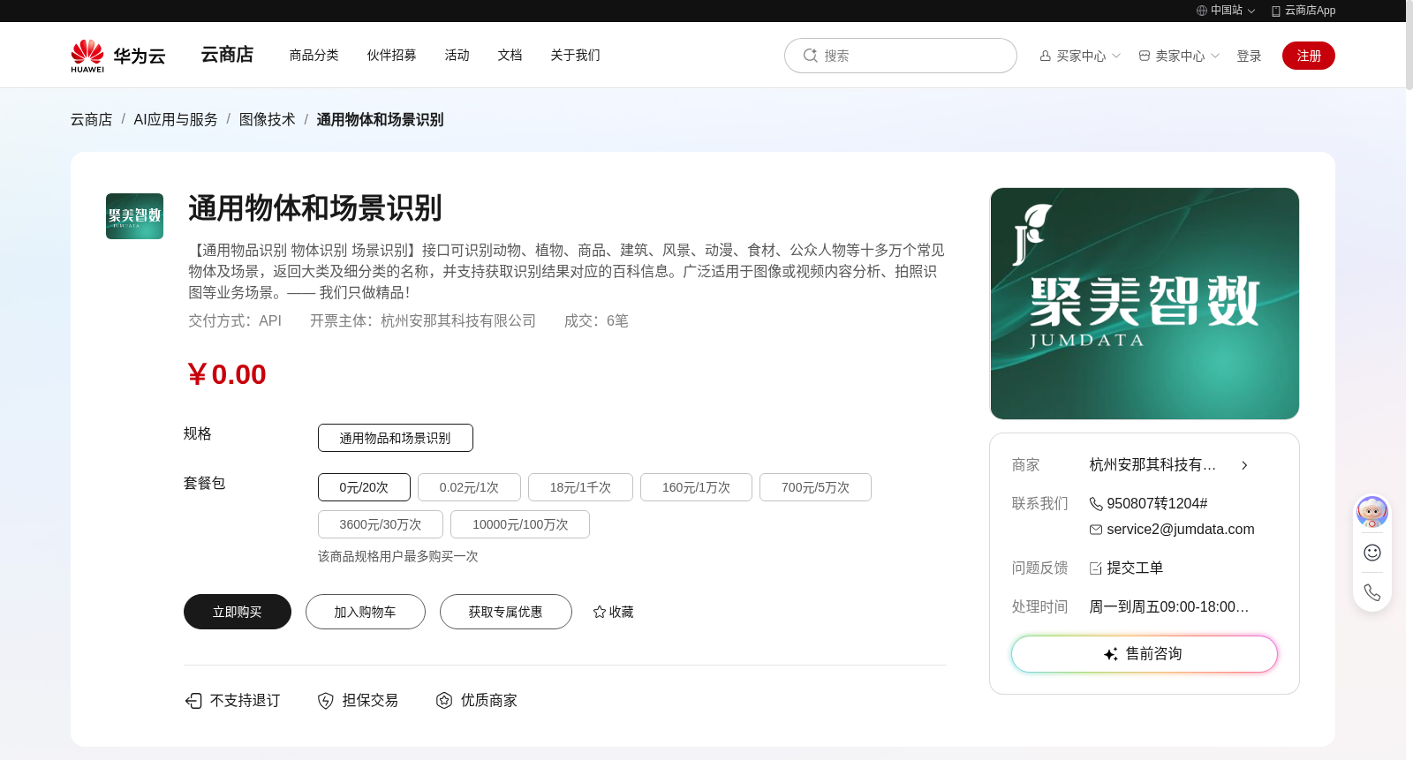Select the 700元/5万次 package
Viewport: 1413px width, 760px height.
815,487
